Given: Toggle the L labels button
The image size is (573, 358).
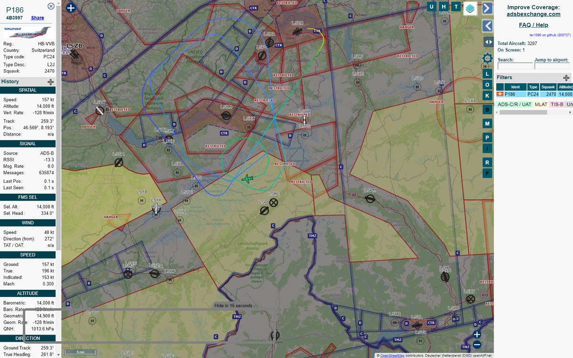Looking at the screenshot, I should point(487,74).
